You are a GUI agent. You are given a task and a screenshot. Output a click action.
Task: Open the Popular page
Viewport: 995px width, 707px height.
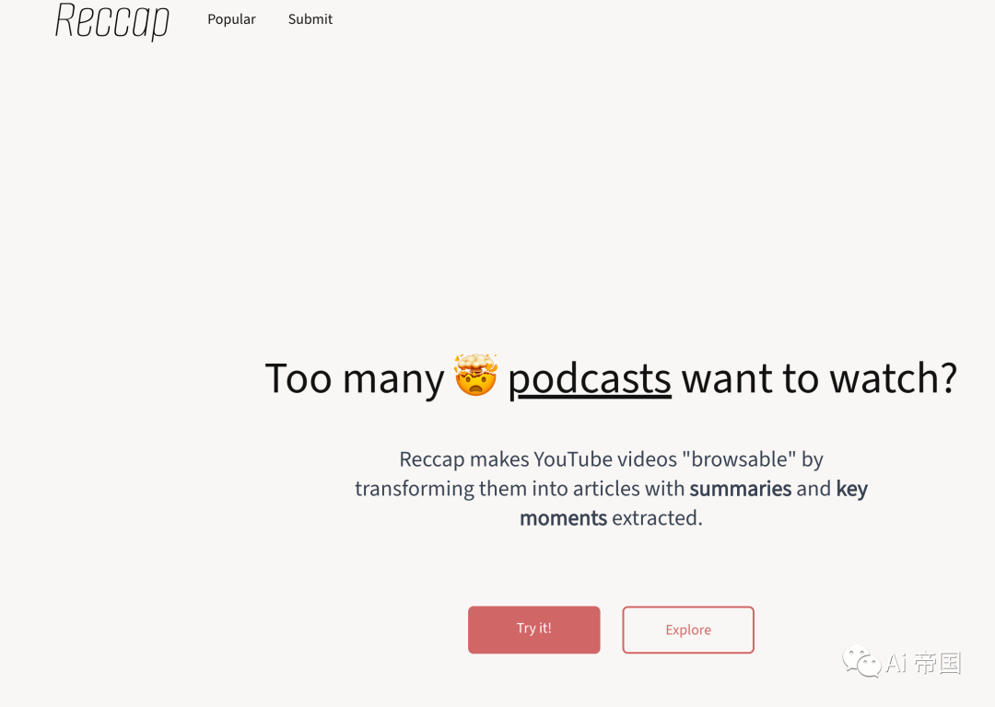(231, 19)
